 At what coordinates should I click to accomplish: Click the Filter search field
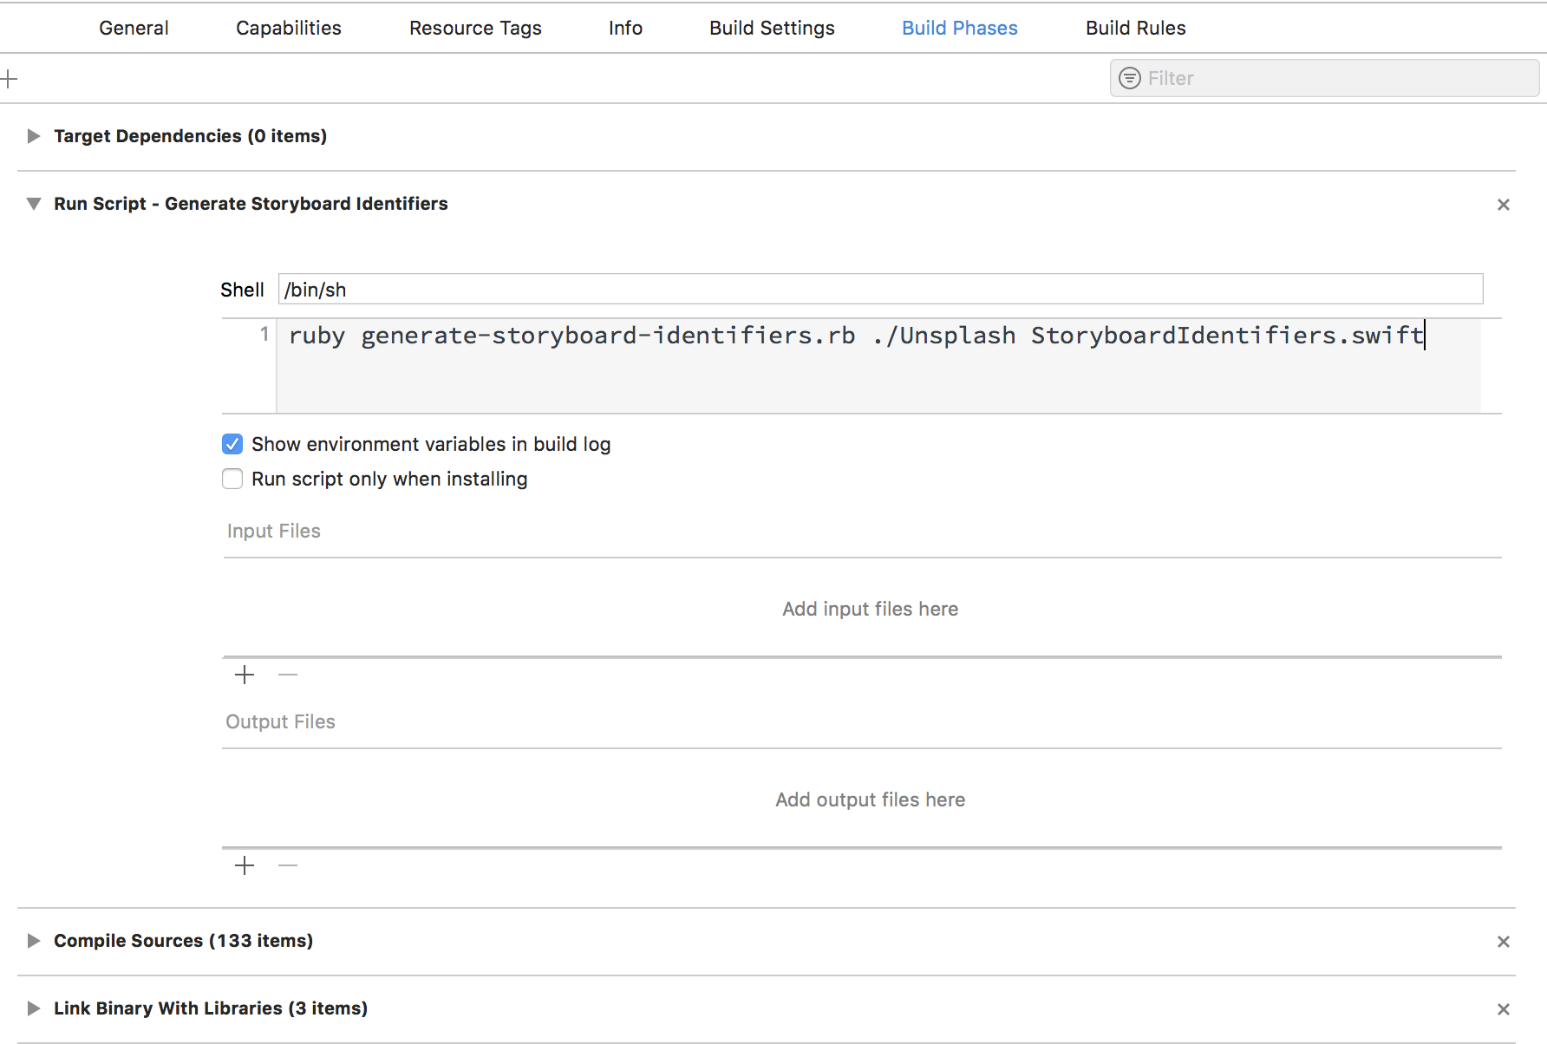click(1324, 78)
